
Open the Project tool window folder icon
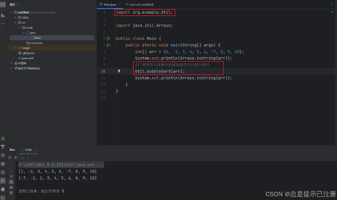click(3, 4)
